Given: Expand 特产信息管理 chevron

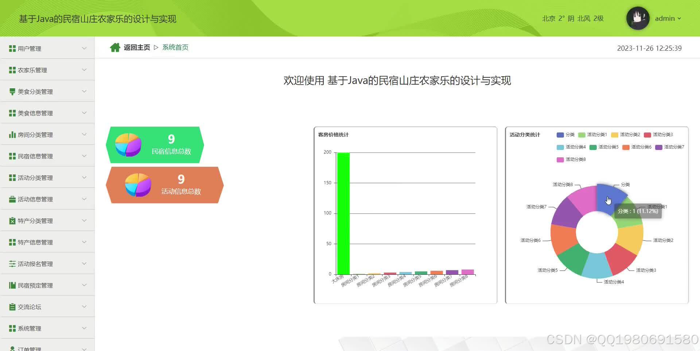Looking at the screenshot, I should [x=84, y=242].
